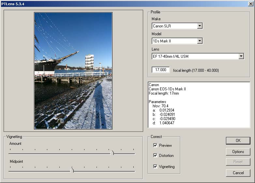
Task: Click the 1Ds Mark II model combo box
Action: (x=177, y=41)
